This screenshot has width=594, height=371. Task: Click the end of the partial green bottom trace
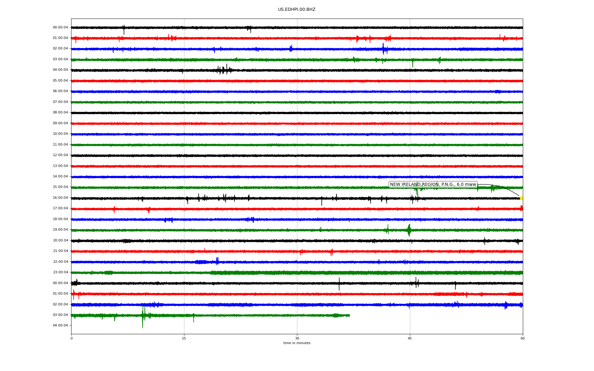click(x=349, y=315)
